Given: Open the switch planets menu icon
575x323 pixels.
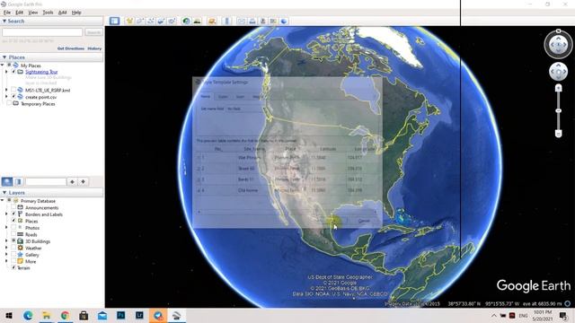Looking at the screenshot, I should point(212,21).
